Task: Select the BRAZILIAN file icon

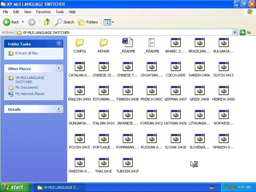Action: pos(199,43)
